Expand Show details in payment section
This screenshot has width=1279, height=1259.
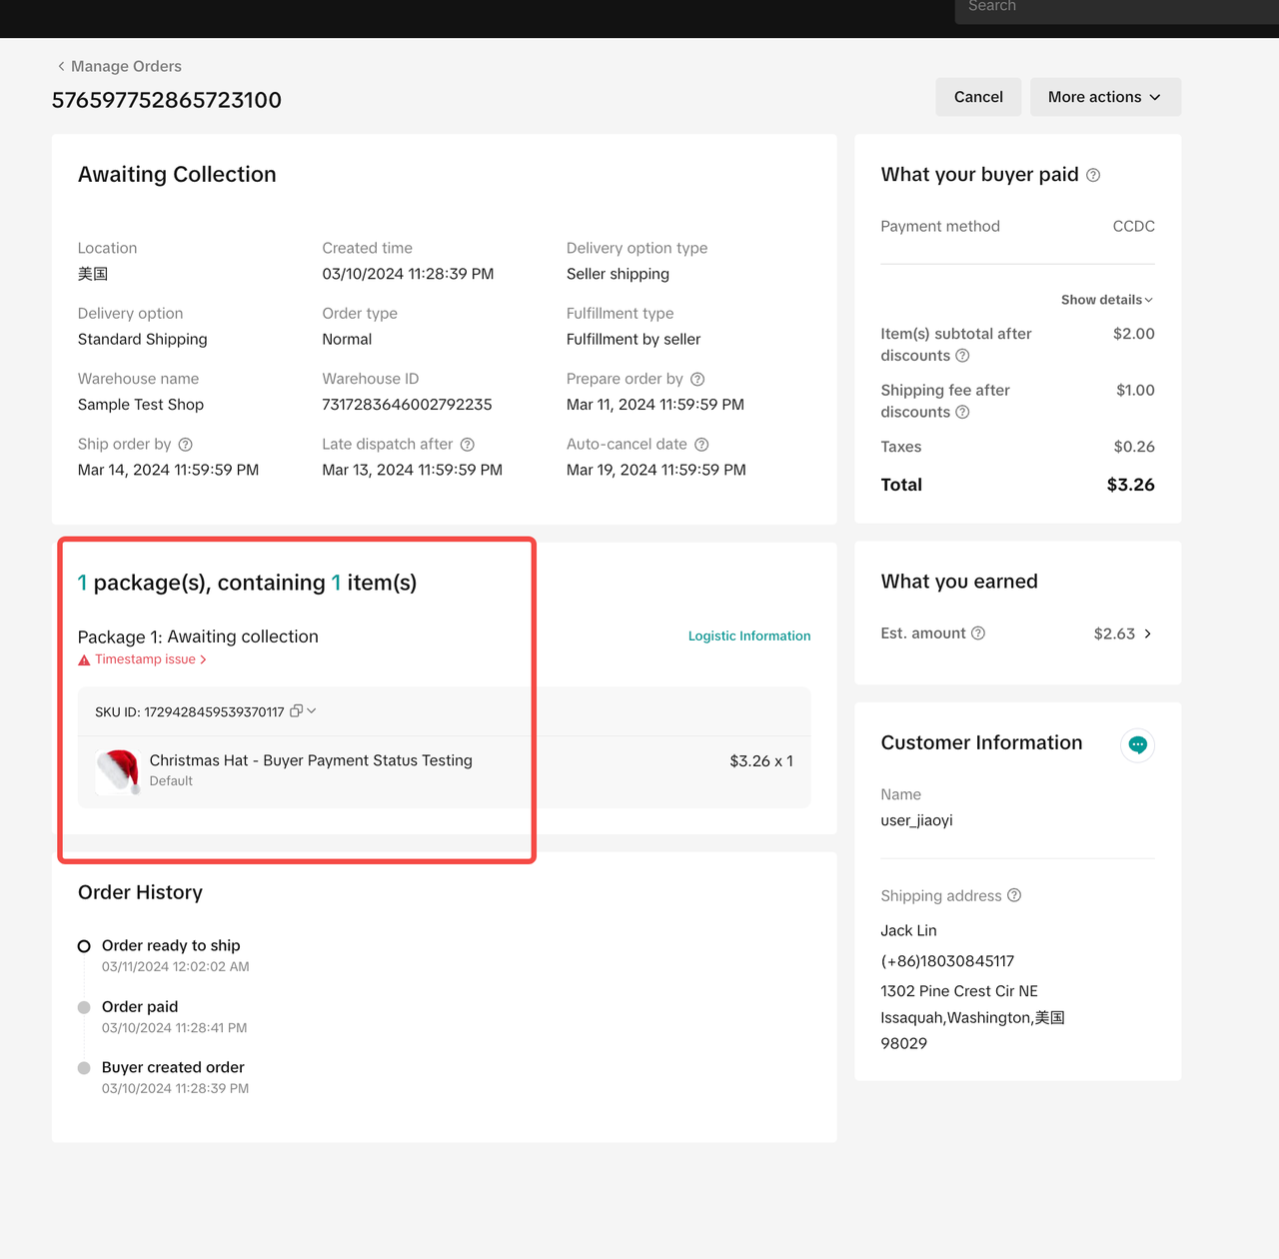tap(1106, 300)
